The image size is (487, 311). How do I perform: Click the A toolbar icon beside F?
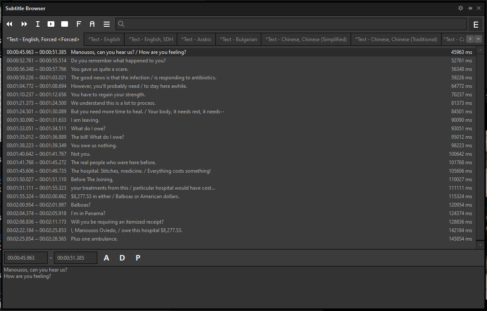92,24
